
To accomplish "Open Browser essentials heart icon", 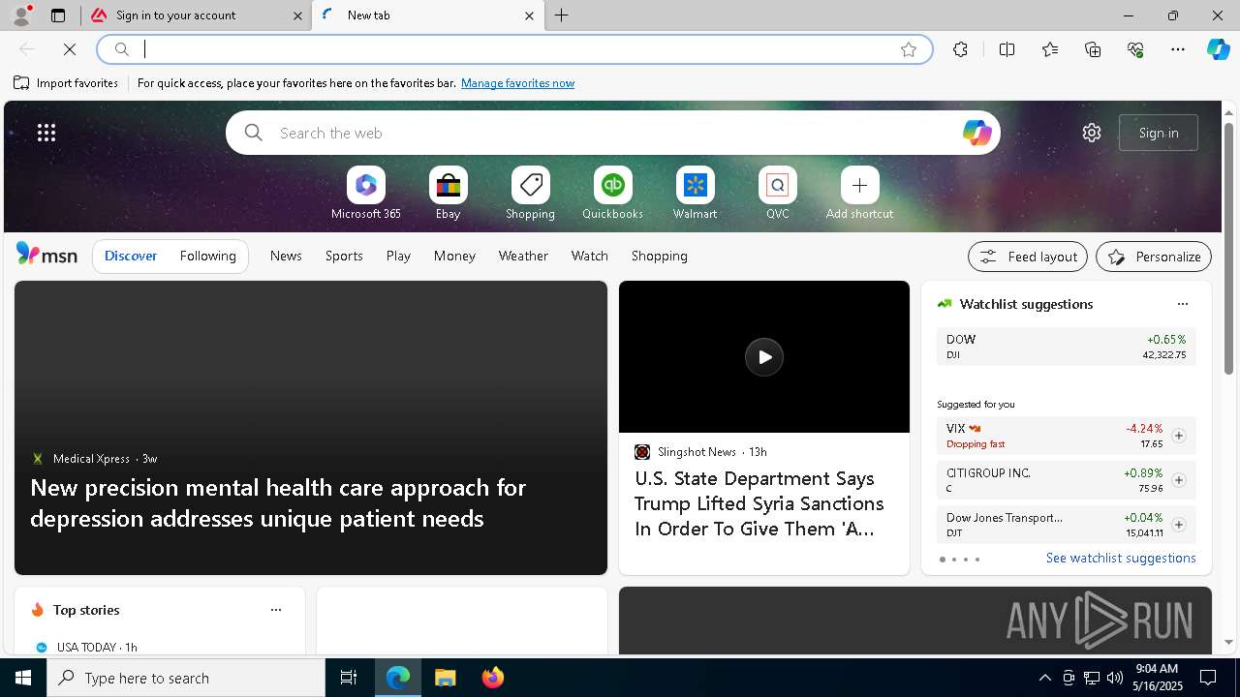I will [x=1135, y=49].
